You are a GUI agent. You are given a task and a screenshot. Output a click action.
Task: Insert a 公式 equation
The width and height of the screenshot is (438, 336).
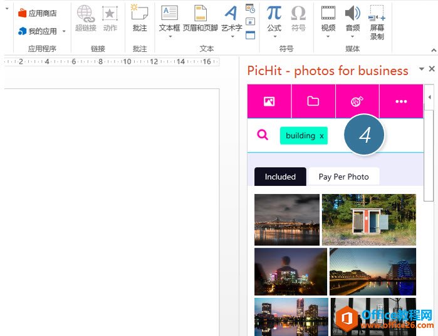pos(274,18)
